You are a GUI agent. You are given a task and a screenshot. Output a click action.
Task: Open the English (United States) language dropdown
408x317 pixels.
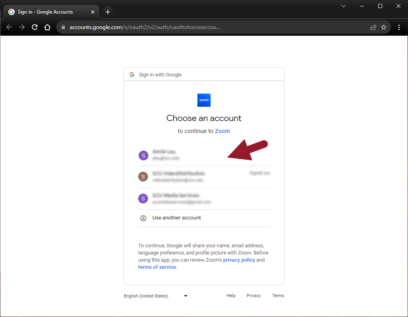coord(155,296)
